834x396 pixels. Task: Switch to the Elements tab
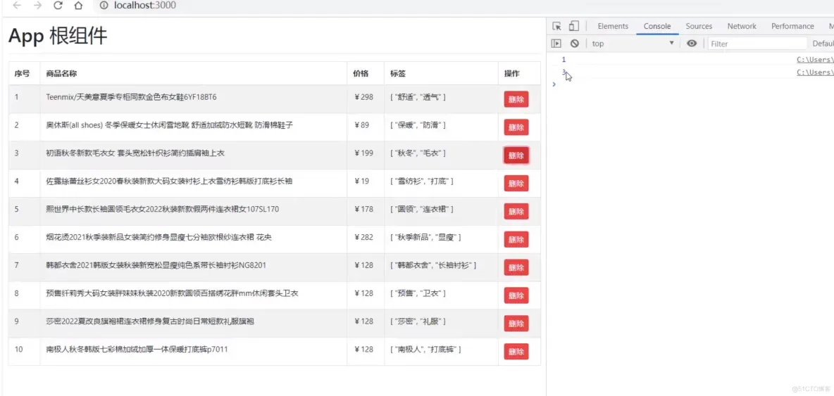[x=613, y=26]
